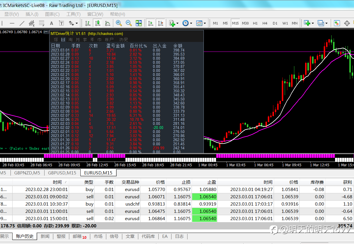Select the Fibonacci retracement tool
This screenshot has width=354, height=244.
pyautogui.click(x=42, y=23)
